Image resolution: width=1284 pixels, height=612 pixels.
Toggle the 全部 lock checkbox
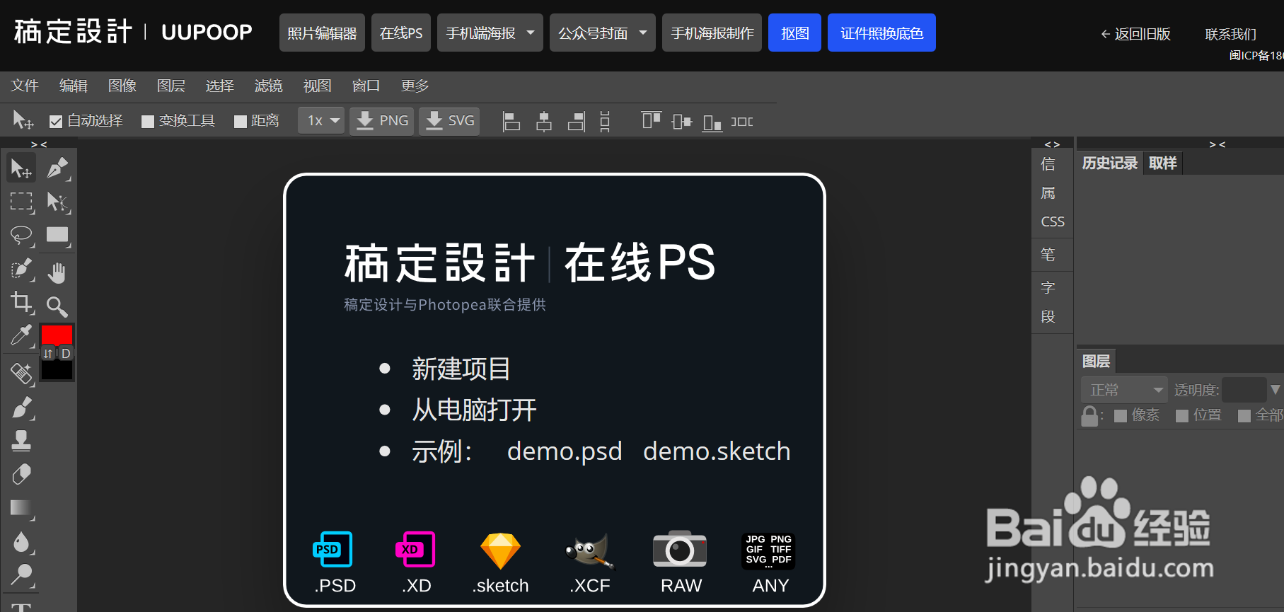(1244, 416)
